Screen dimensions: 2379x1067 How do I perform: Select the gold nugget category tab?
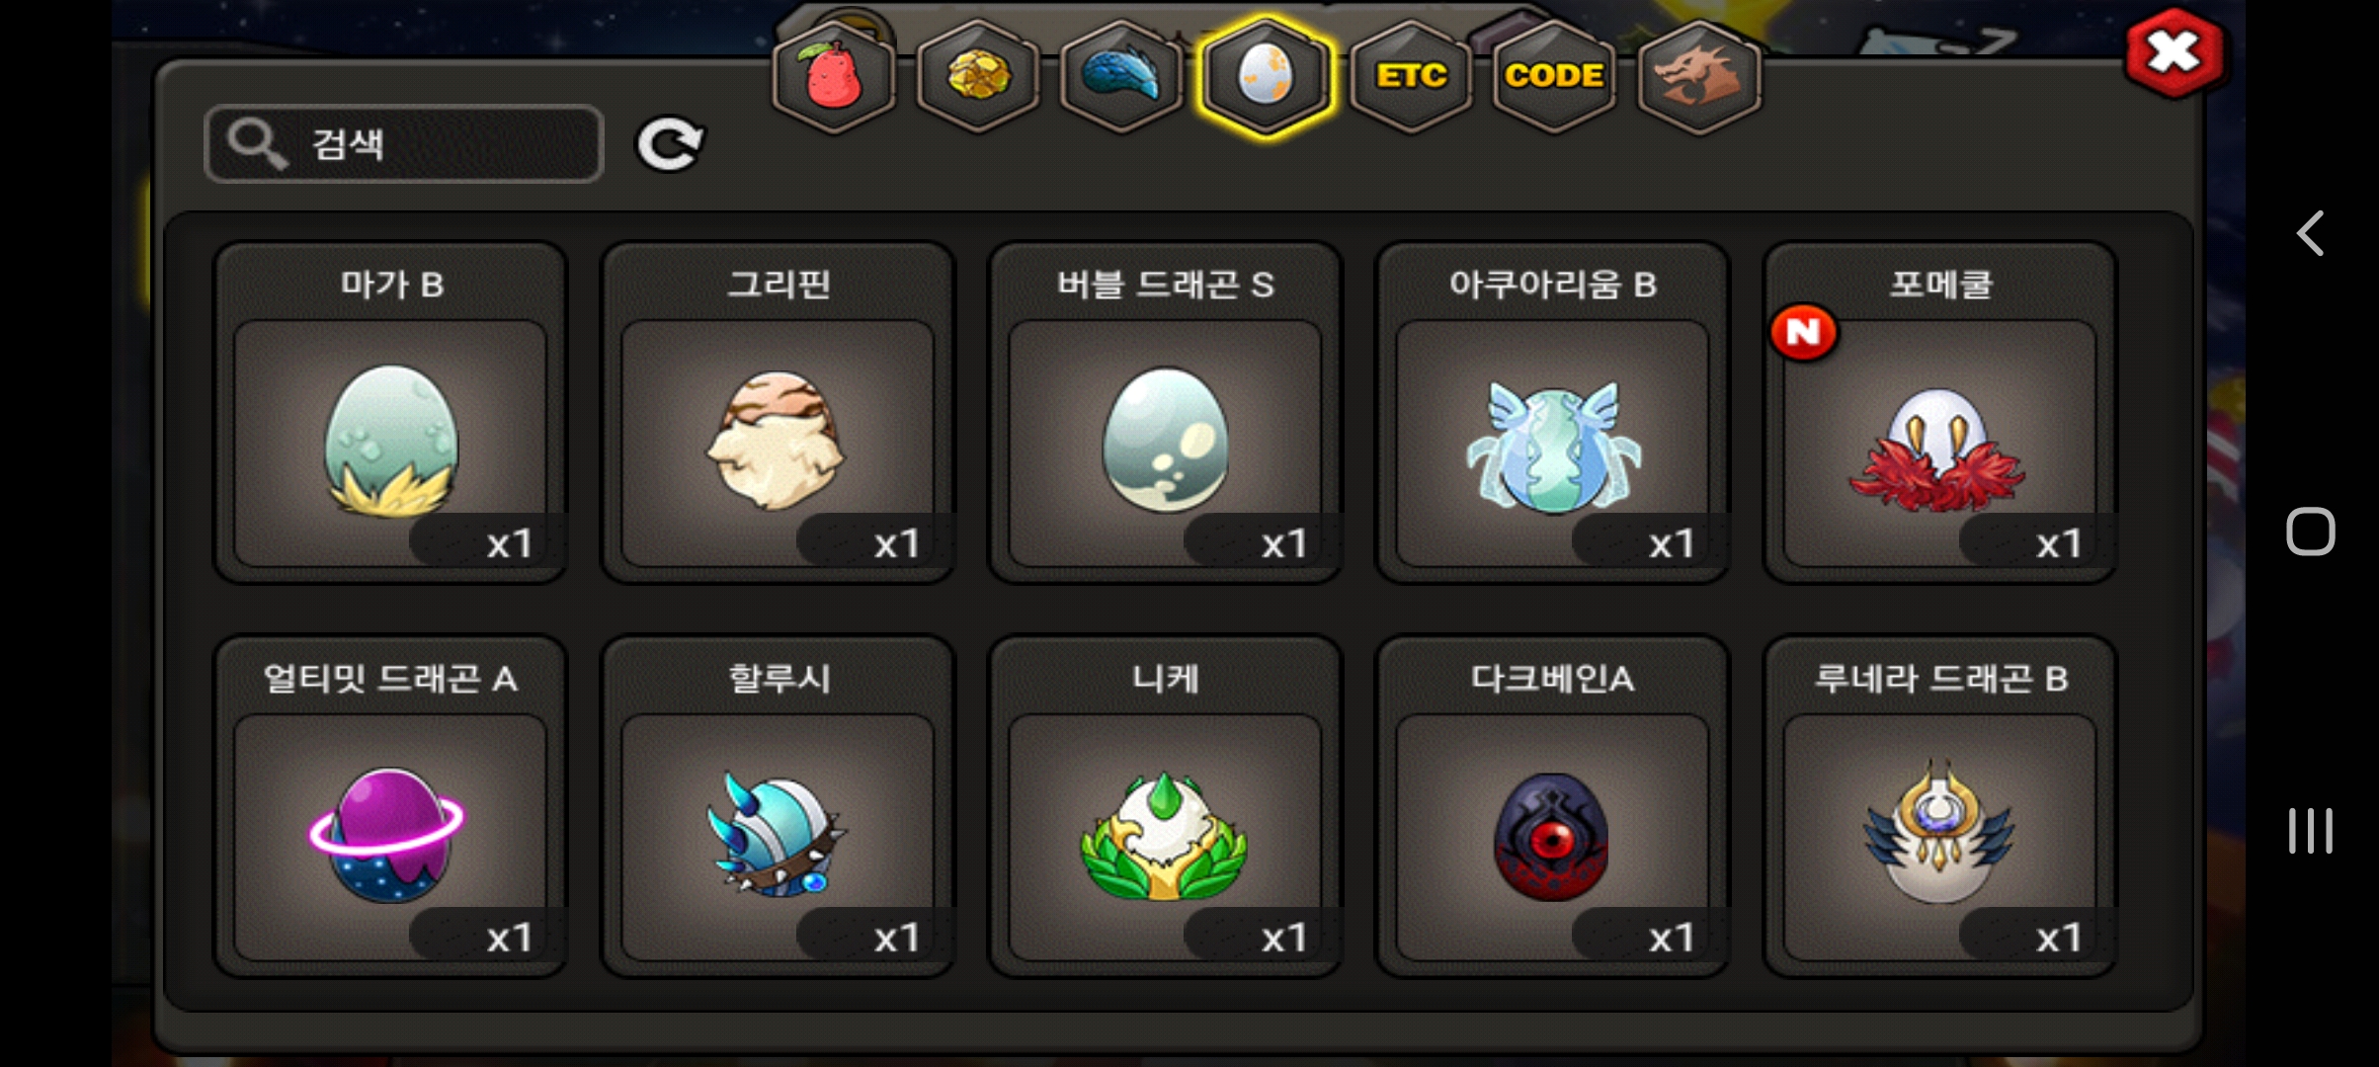point(978,77)
